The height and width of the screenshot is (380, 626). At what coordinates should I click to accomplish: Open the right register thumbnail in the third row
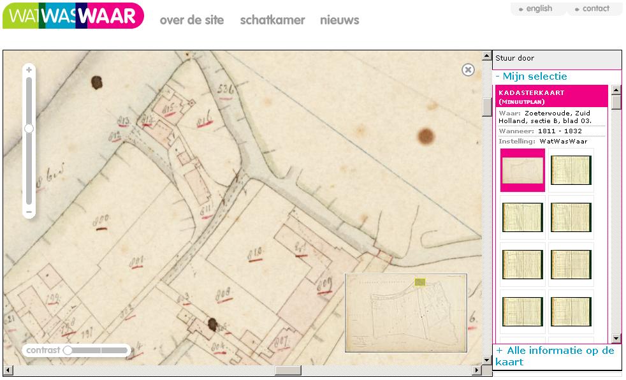[571, 264]
